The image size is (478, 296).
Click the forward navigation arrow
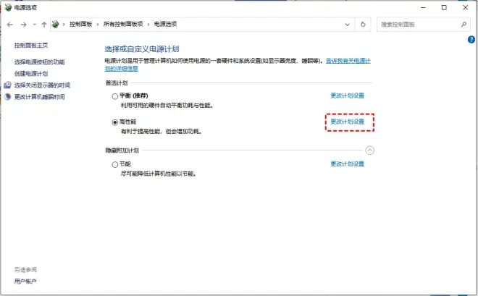point(23,25)
